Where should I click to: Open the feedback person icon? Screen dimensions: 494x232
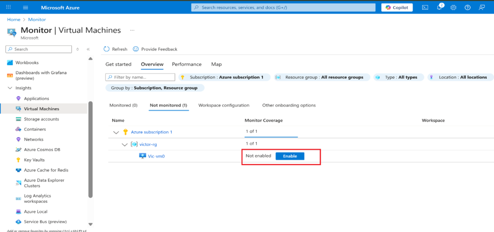[481, 8]
